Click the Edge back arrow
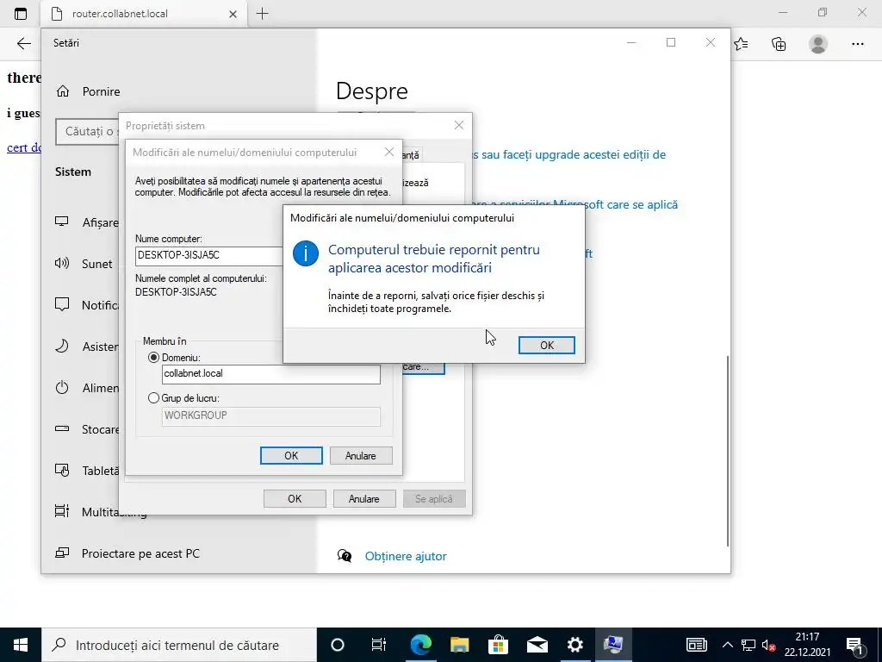Image resolution: width=882 pixels, height=662 pixels. (x=23, y=44)
